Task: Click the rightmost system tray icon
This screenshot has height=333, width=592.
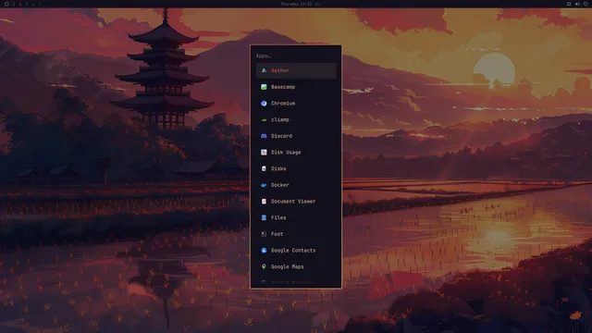Action: 586,4
